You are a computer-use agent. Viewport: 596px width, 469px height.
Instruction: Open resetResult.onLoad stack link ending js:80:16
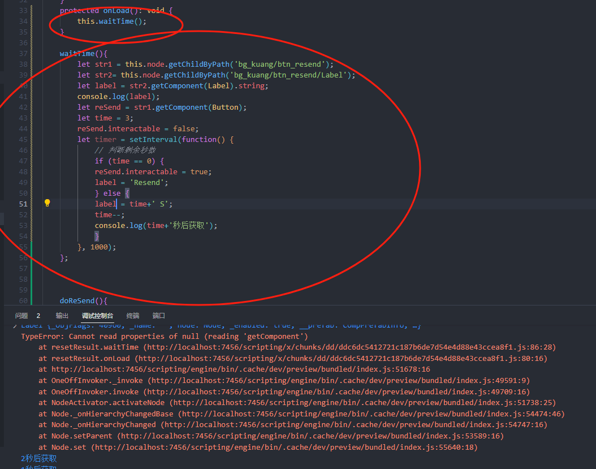tap(341, 358)
